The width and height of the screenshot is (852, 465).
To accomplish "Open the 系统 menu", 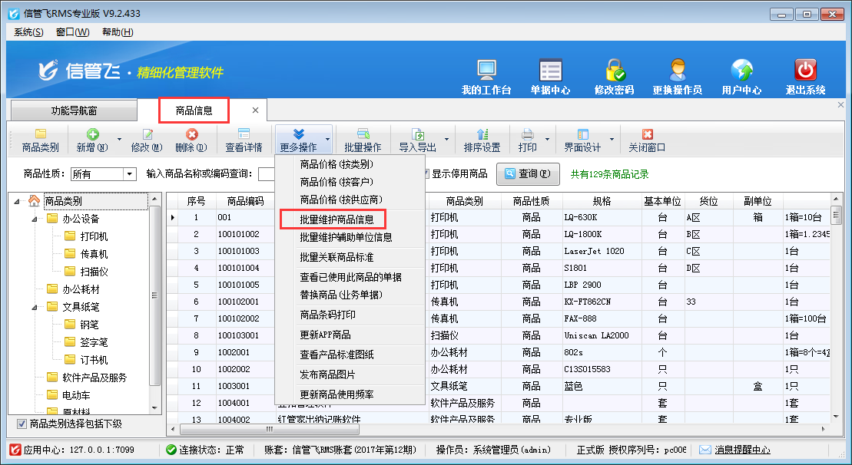I will click(x=28, y=31).
